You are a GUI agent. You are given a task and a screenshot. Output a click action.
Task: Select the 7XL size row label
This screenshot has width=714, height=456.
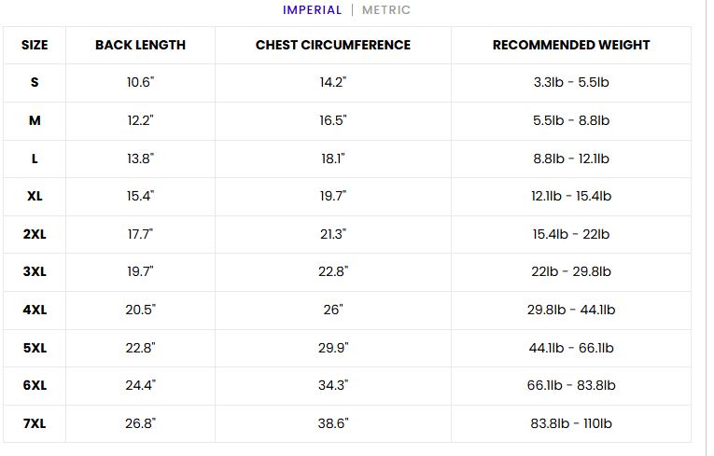35,423
